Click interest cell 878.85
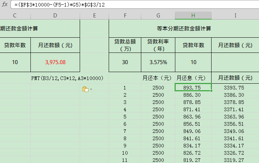The image size is (259, 163). [x=193, y=102]
